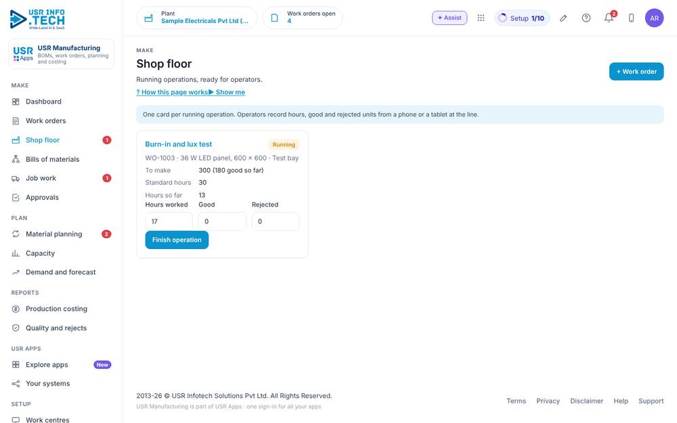Click the Show me link
Image resolution: width=677 pixels, height=423 pixels.
[227, 92]
